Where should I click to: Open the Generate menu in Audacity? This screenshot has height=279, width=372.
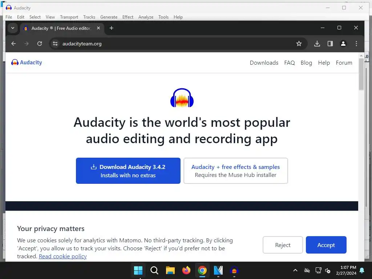point(109,17)
